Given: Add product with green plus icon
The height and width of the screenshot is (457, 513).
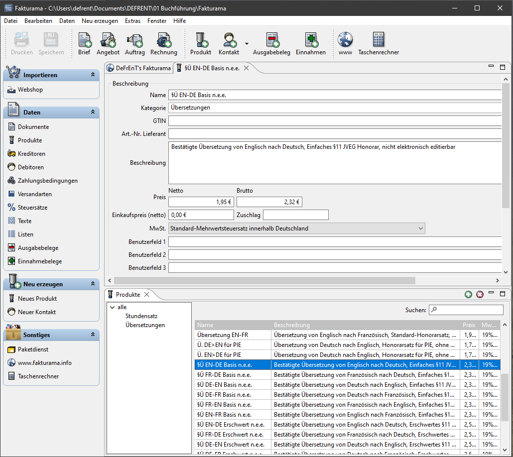Looking at the screenshot, I should [468, 294].
